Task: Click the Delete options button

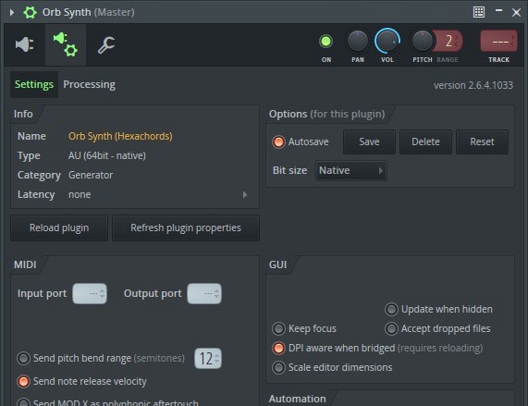Action: point(425,141)
